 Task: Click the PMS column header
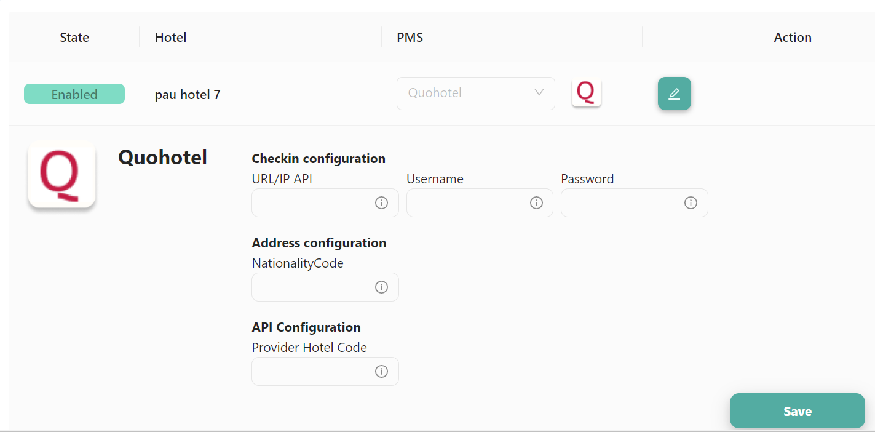[410, 38]
